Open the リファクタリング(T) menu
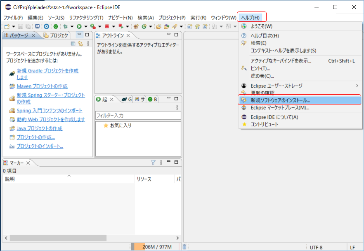364x251 pixels. click(86, 18)
